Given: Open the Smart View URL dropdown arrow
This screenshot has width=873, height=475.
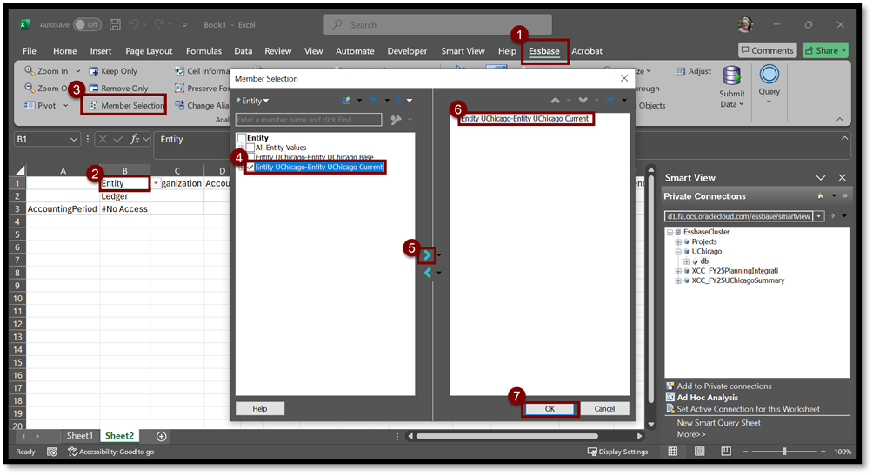Looking at the screenshot, I should point(819,216).
